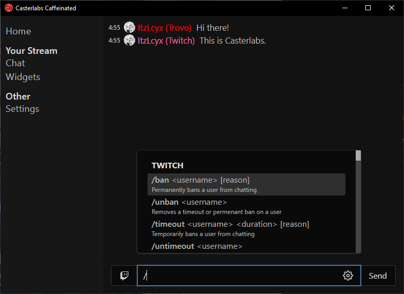Send the chat message
This screenshot has width=404, height=294.
[378, 276]
